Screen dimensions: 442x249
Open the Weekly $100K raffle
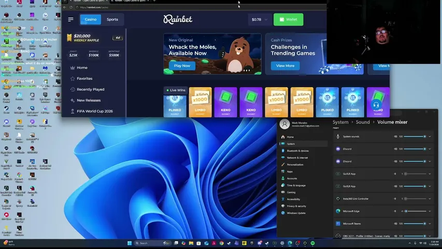(x=94, y=53)
